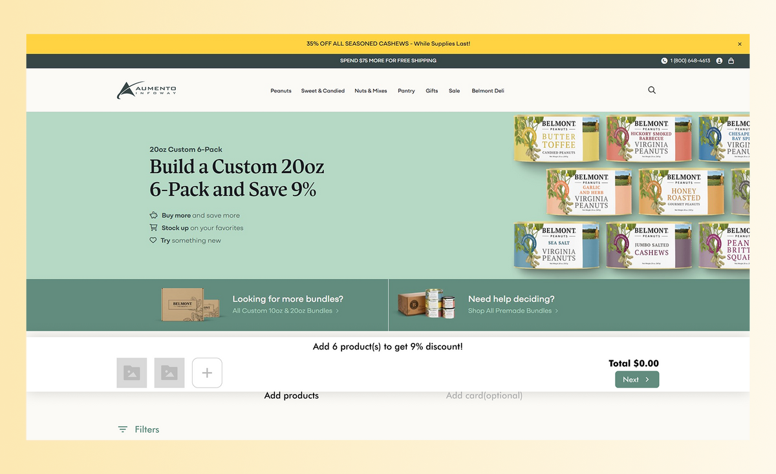Open the Sale menu
This screenshot has height=474, width=776.
(x=455, y=91)
